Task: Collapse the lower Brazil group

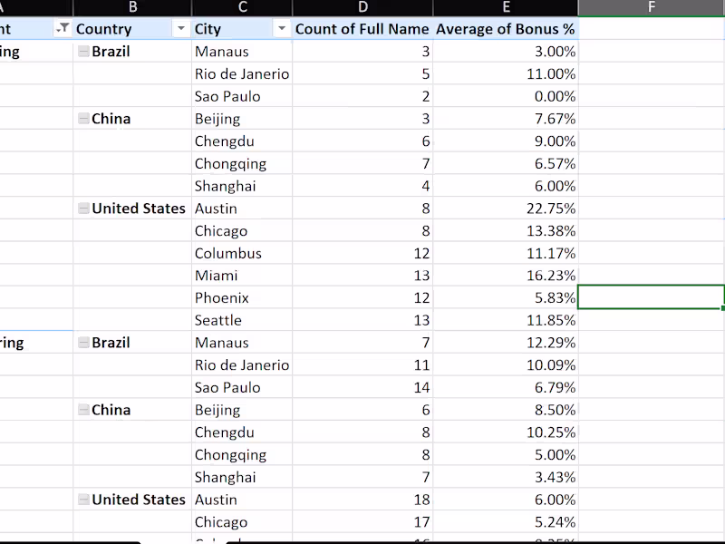Action: tap(83, 343)
